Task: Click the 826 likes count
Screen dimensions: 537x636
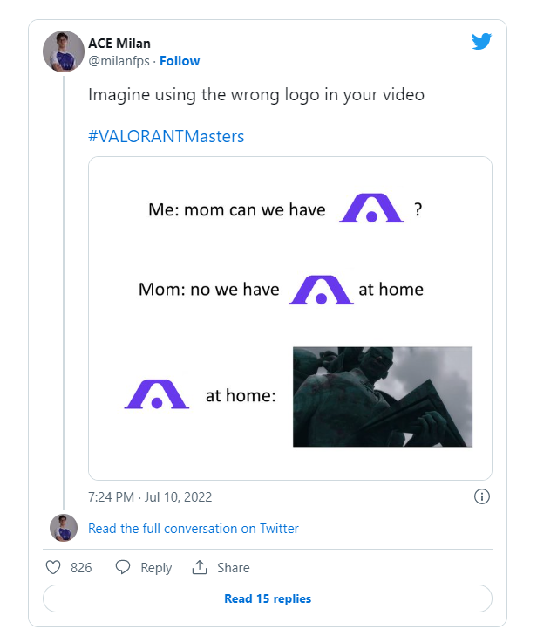Action: 81,567
